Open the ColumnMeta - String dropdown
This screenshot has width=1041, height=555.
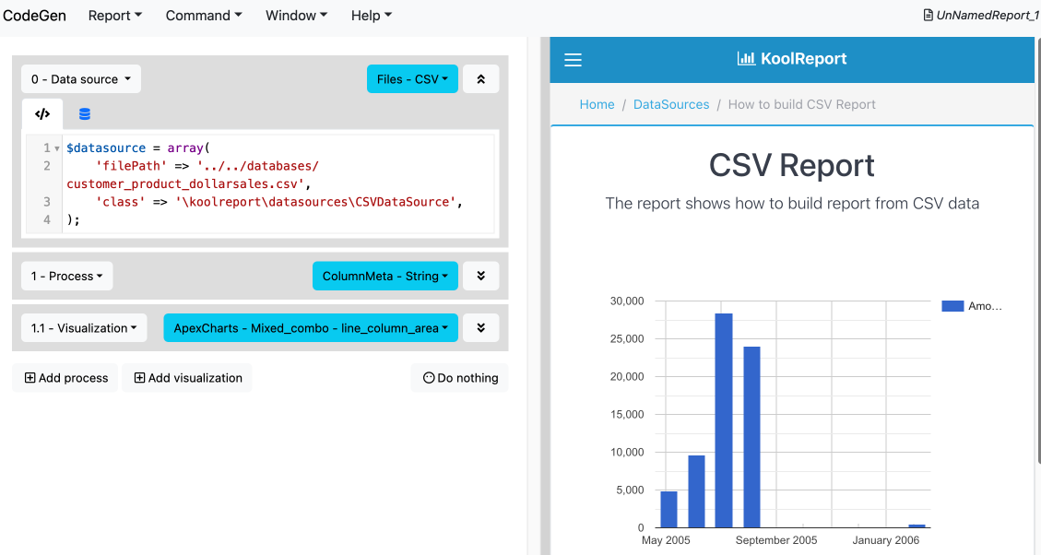coord(385,276)
